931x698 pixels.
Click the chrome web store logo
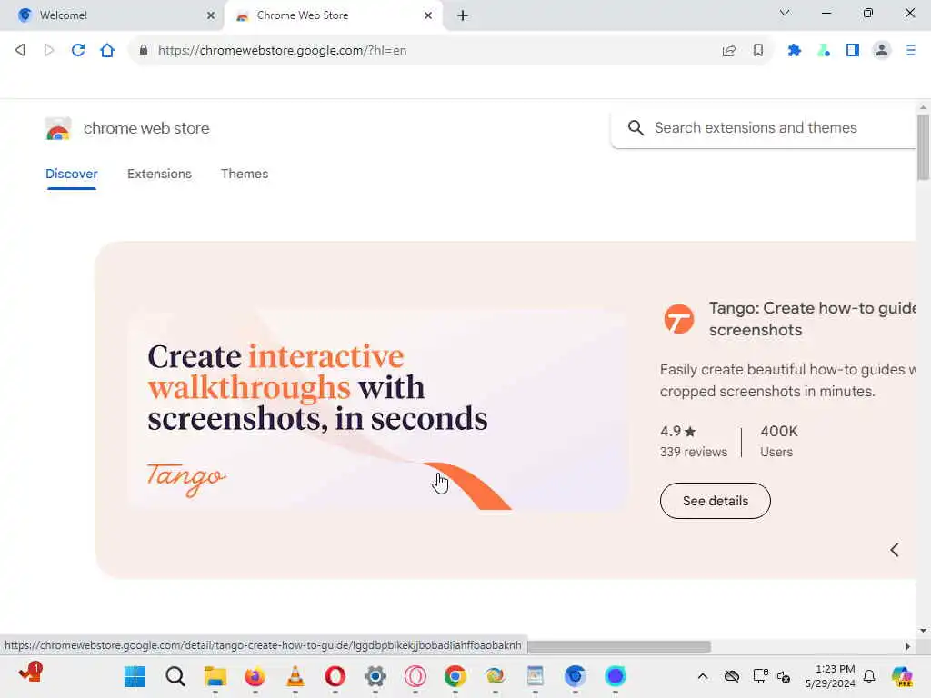click(57, 128)
